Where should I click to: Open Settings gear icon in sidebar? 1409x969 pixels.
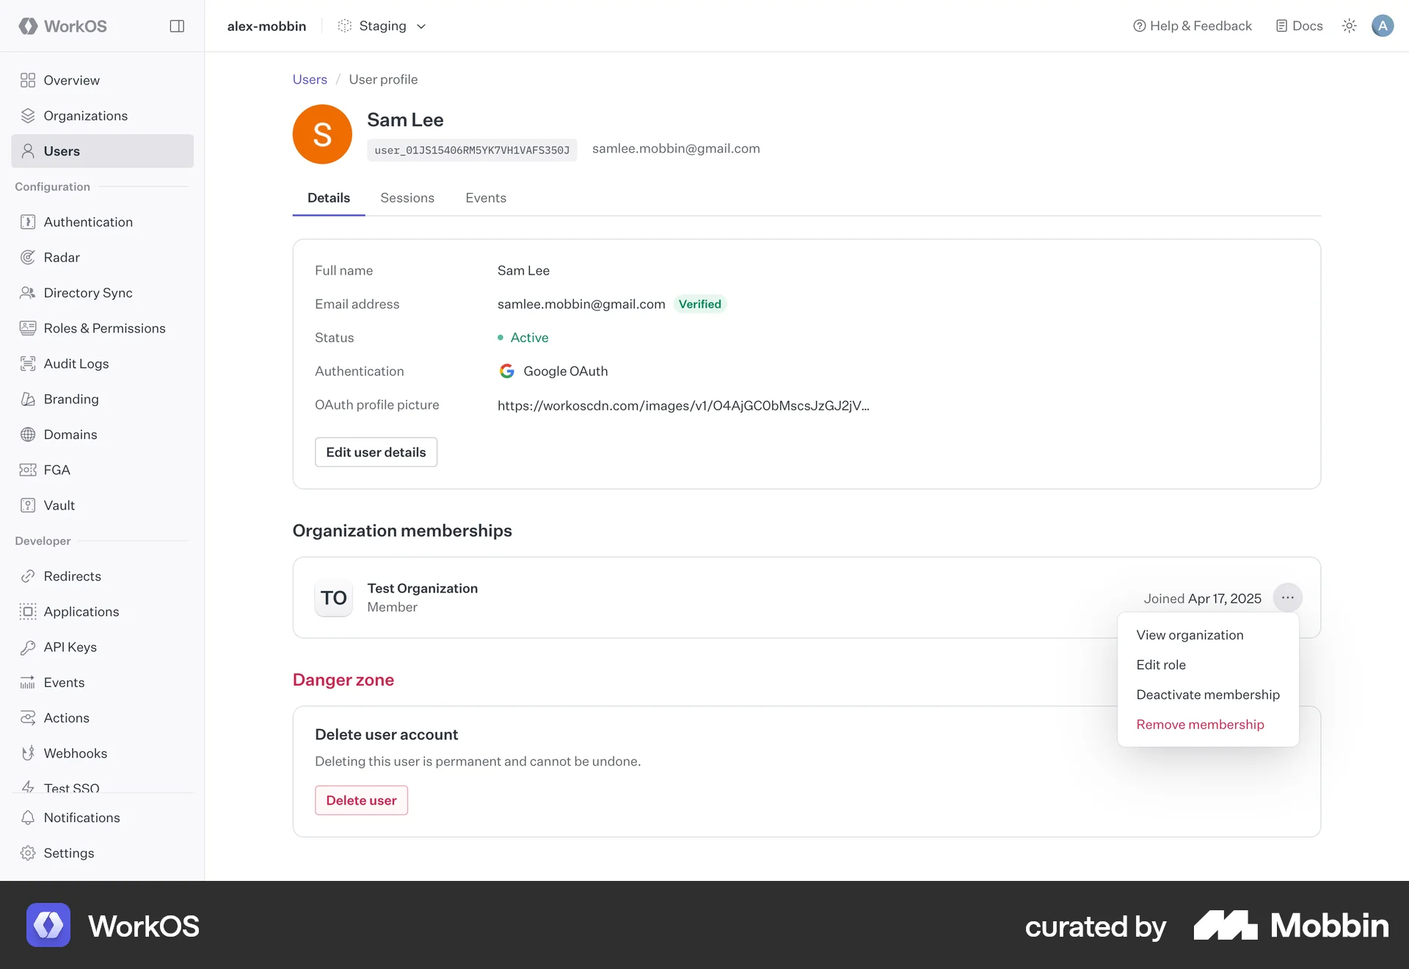tap(28, 853)
